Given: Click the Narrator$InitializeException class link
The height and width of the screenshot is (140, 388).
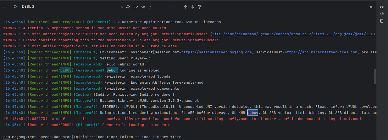Looking at the screenshot, I should tap(84, 137).
